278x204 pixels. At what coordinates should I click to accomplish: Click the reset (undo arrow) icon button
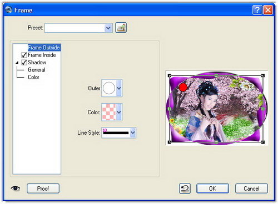[185, 188]
